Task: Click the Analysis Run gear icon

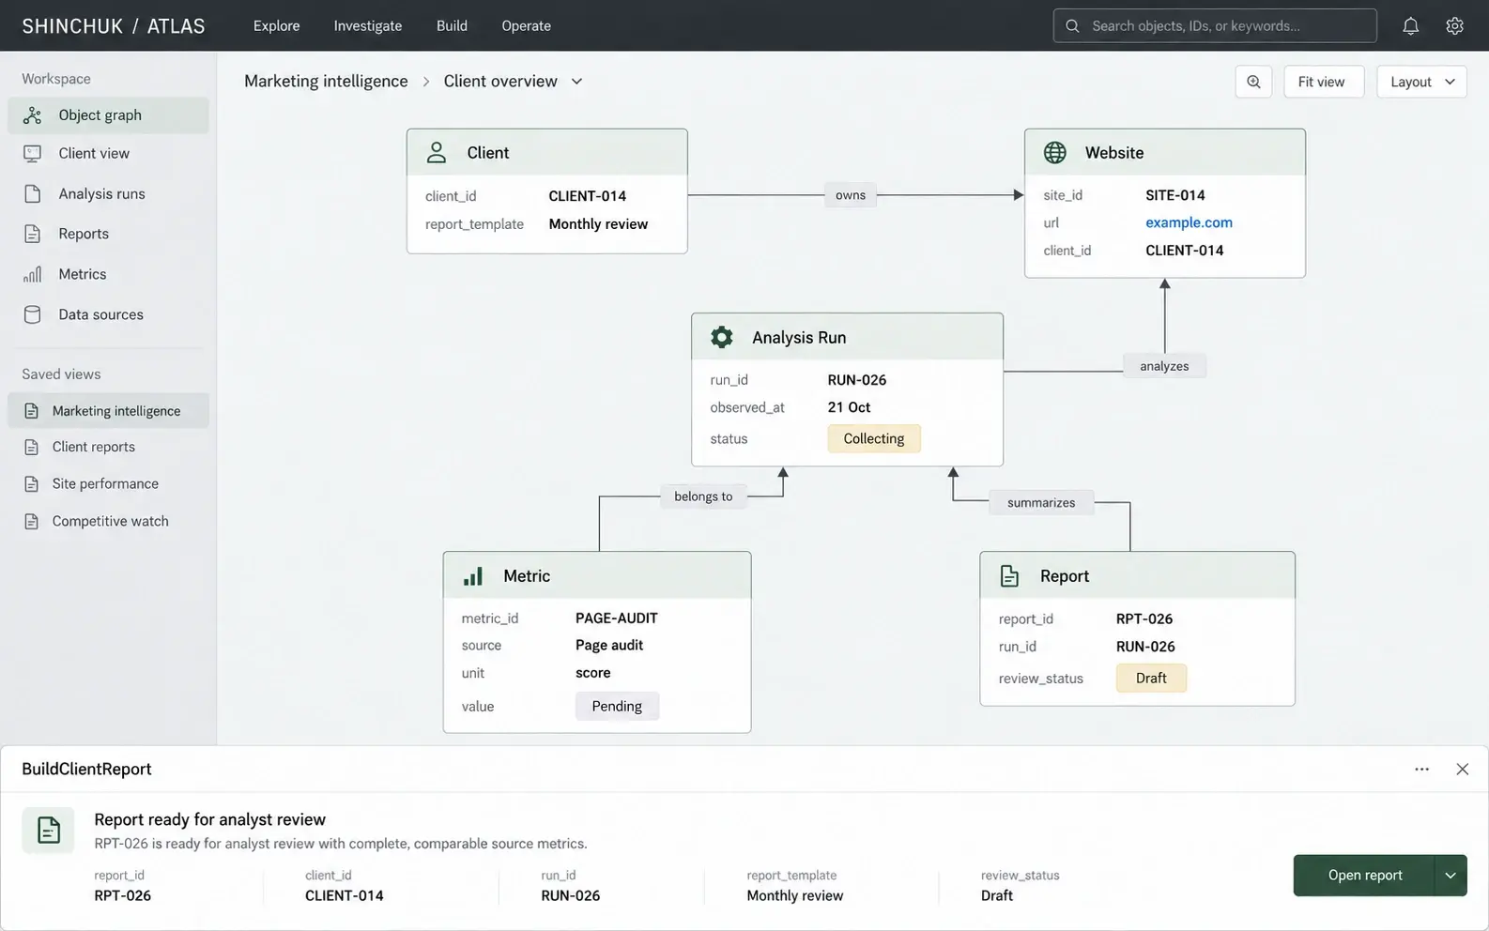Action: [722, 338]
